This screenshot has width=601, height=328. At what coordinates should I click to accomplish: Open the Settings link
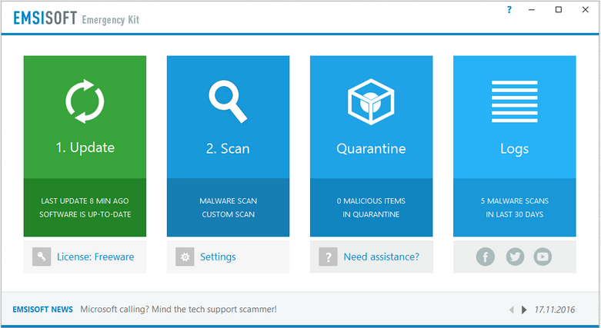[218, 257]
